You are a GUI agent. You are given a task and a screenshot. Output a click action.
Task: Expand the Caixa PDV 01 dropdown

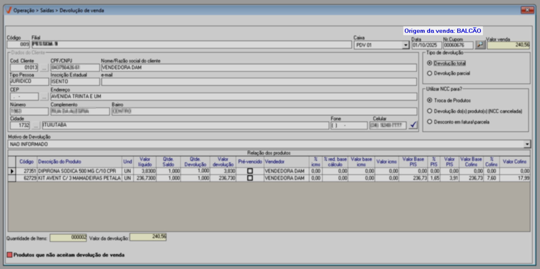405,45
